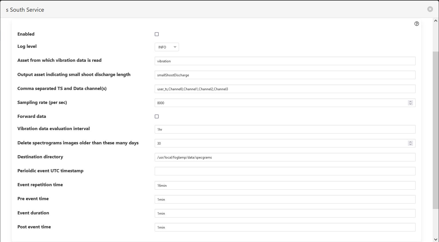This screenshot has width=439, height=242.
Task: Decrement the delete spectrograms days value
Action: click(x=410, y=145)
